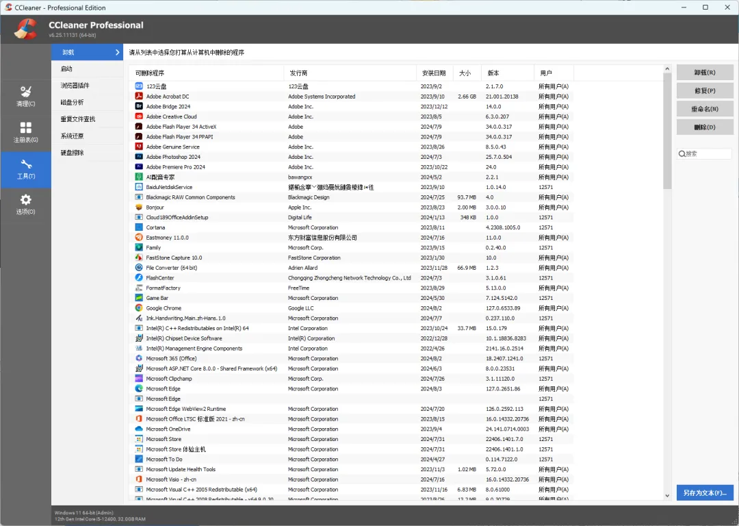Expand the 卸载 menu chevron arrow

118,52
